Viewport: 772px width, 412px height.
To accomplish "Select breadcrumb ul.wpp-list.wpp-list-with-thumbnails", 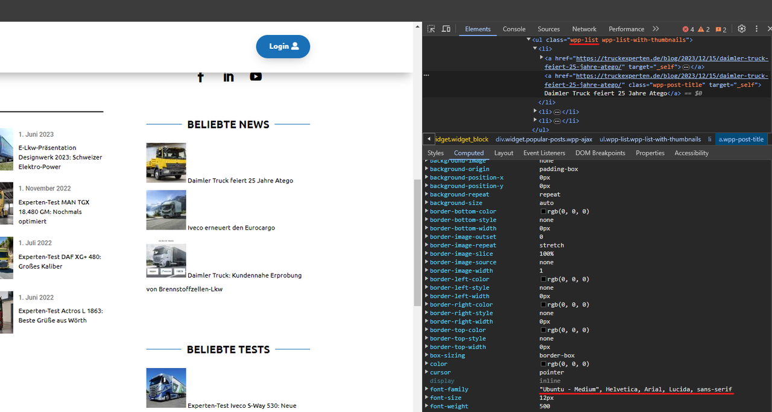I will click(x=650, y=139).
